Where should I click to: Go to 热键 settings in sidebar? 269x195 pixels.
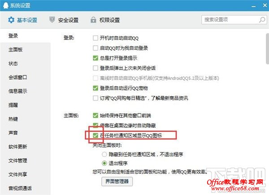coord(13,119)
